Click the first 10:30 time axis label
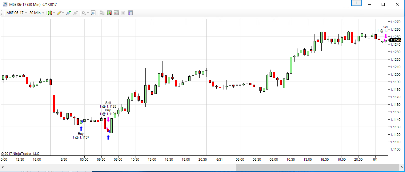 pos(135,159)
